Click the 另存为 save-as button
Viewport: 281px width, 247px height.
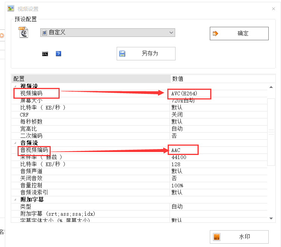[x=146, y=54]
